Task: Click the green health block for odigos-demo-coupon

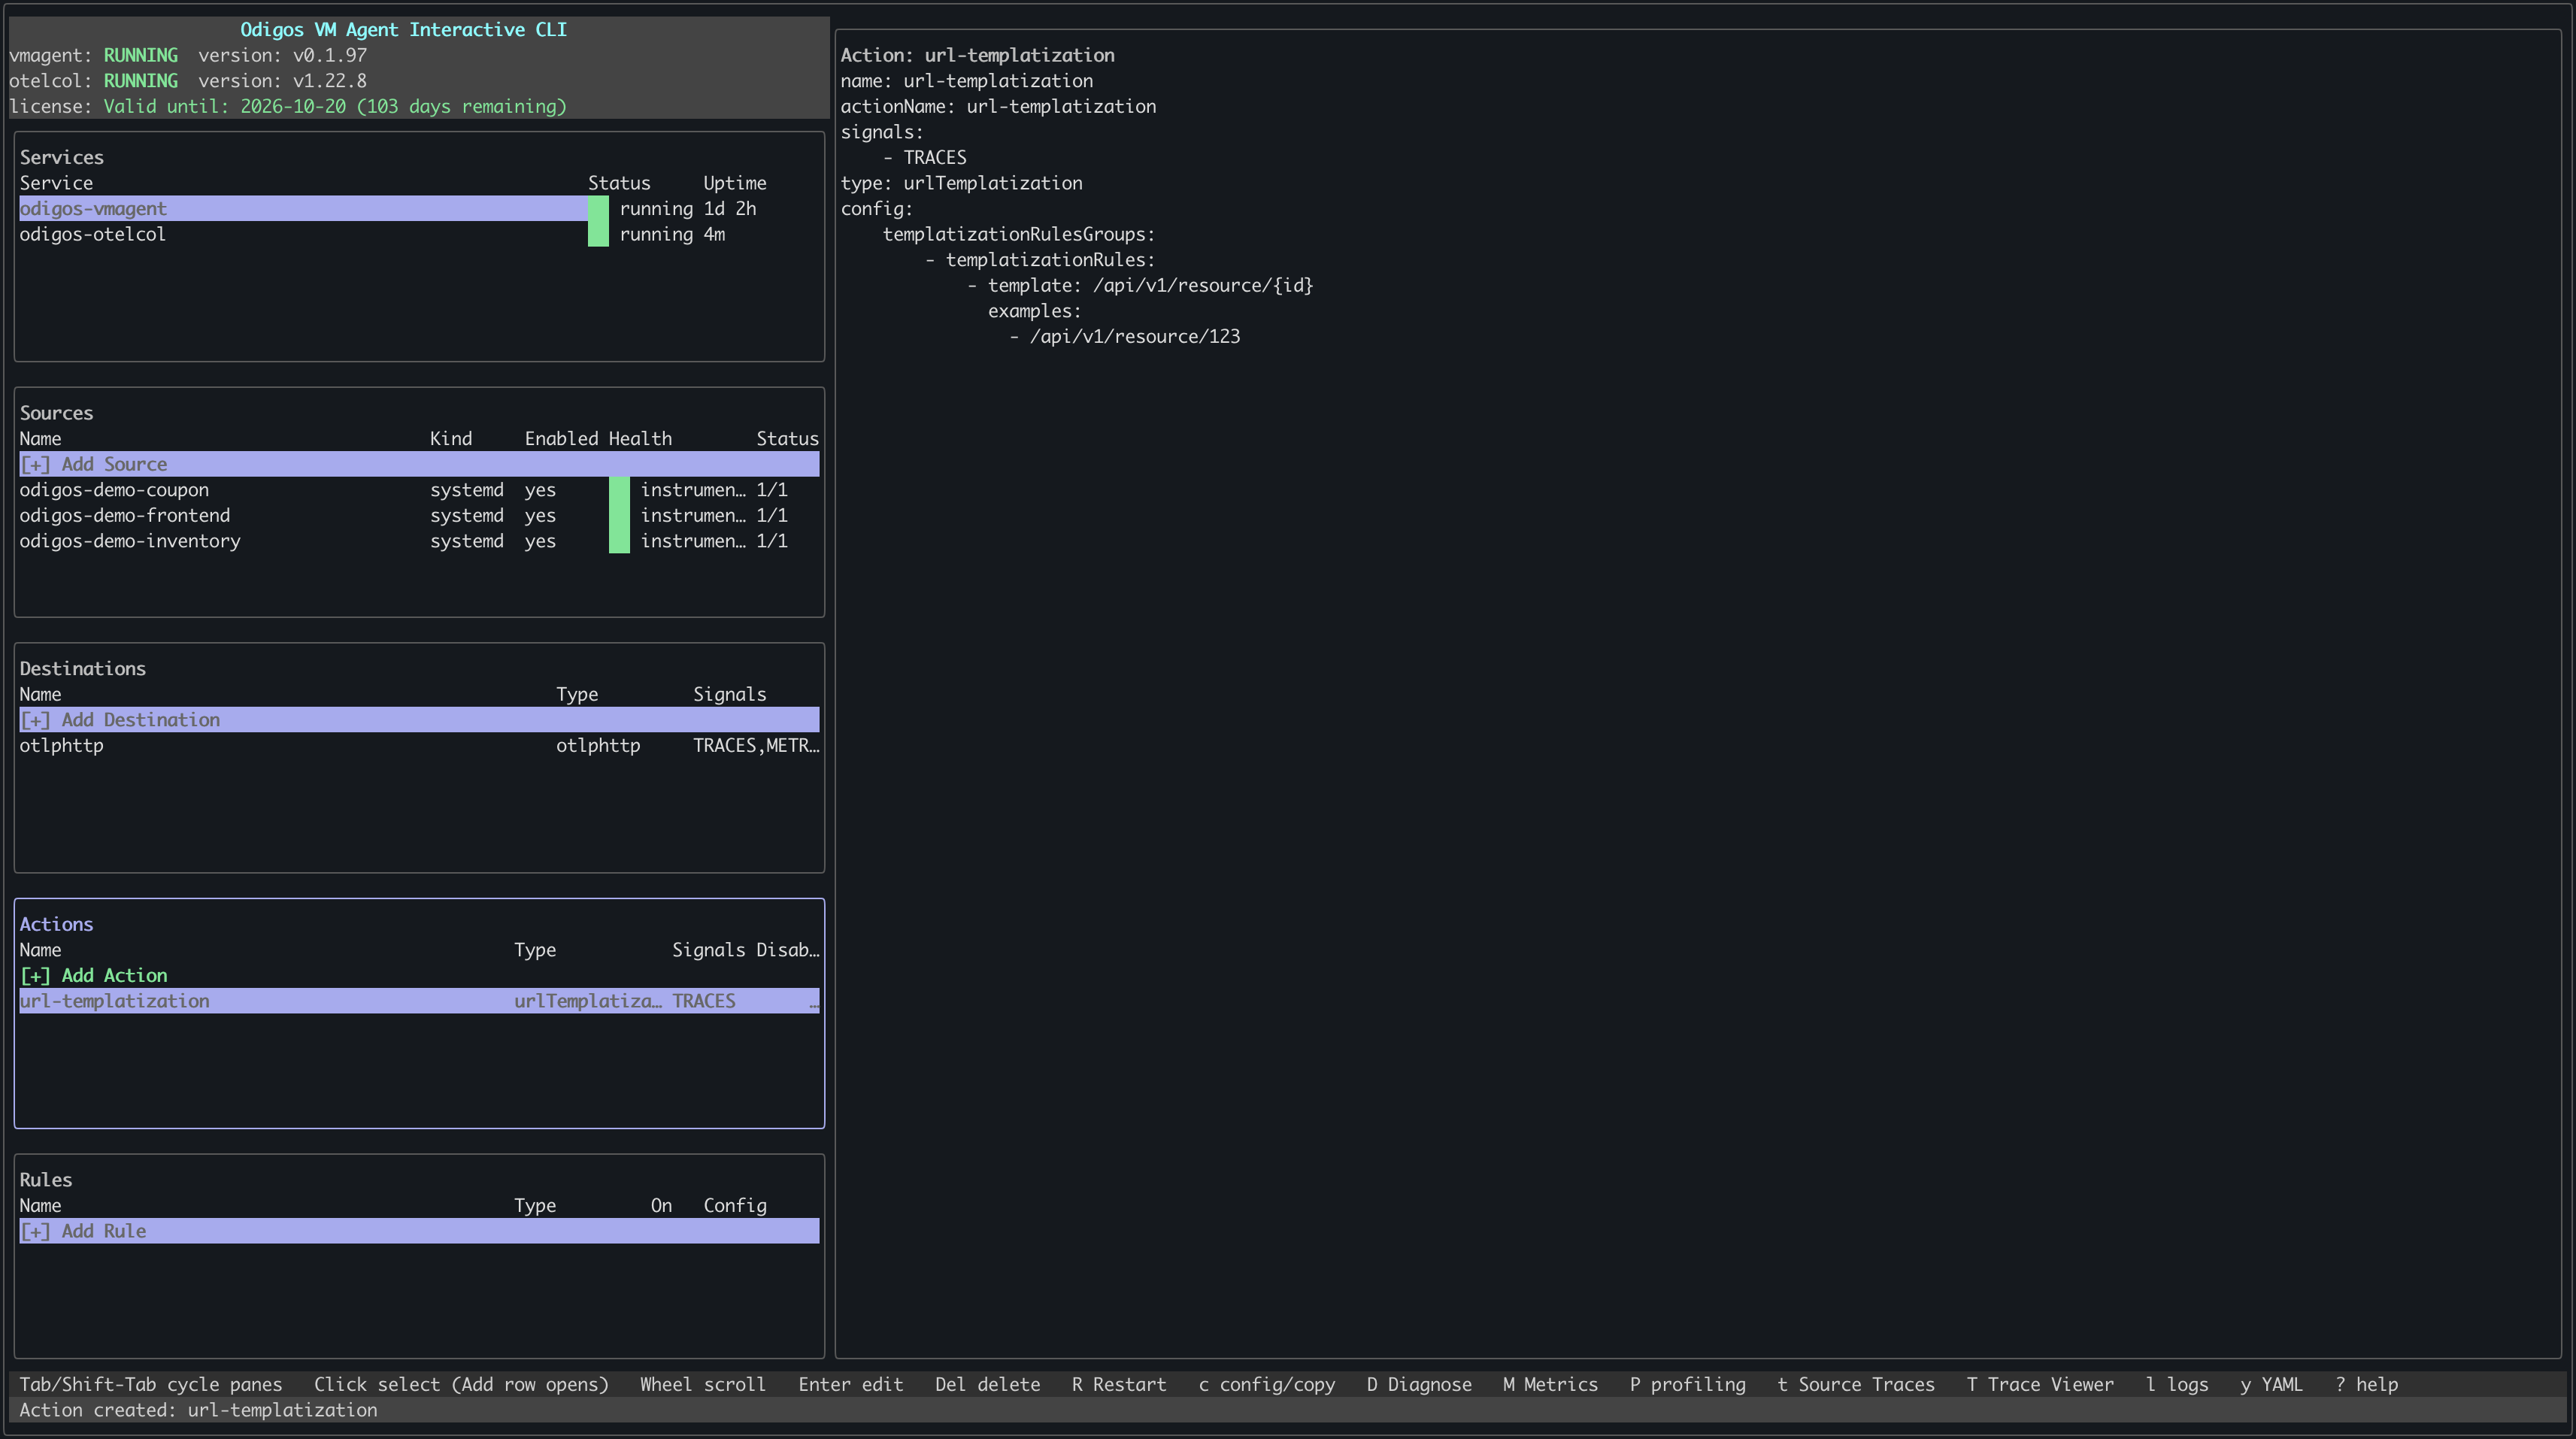Action: (x=619, y=490)
